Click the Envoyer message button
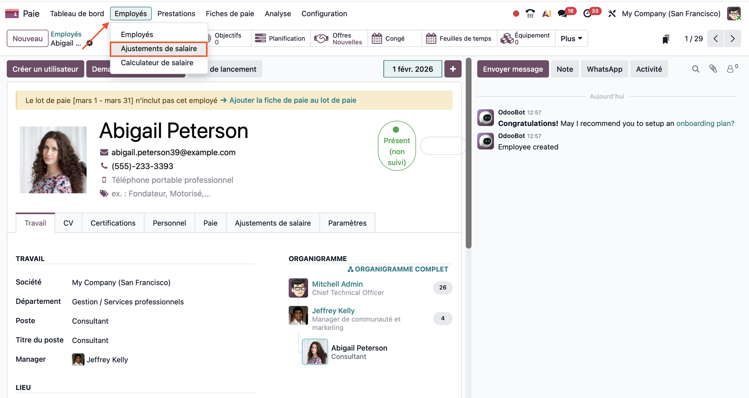The height and width of the screenshot is (398, 749). (513, 69)
